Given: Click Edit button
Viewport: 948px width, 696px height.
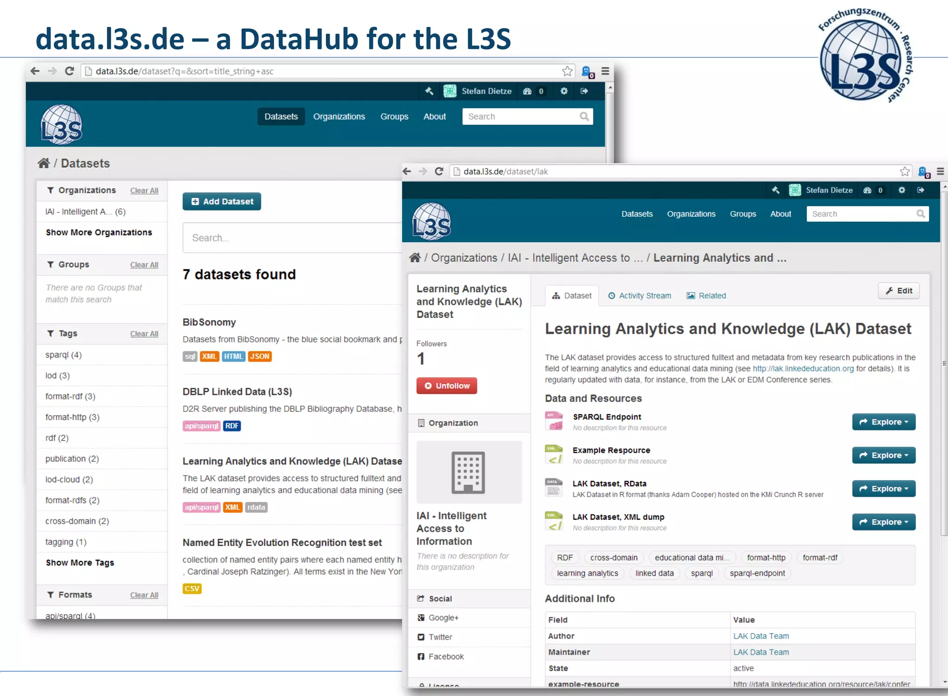Looking at the screenshot, I should pos(898,291).
